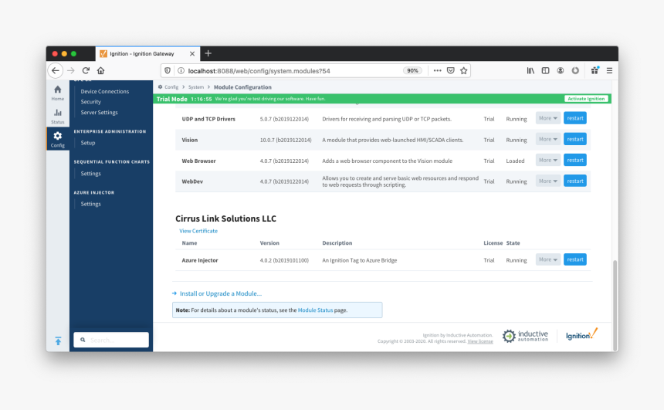Click the browser Forward arrow
664x410 pixels.
(x=71, y=71)
